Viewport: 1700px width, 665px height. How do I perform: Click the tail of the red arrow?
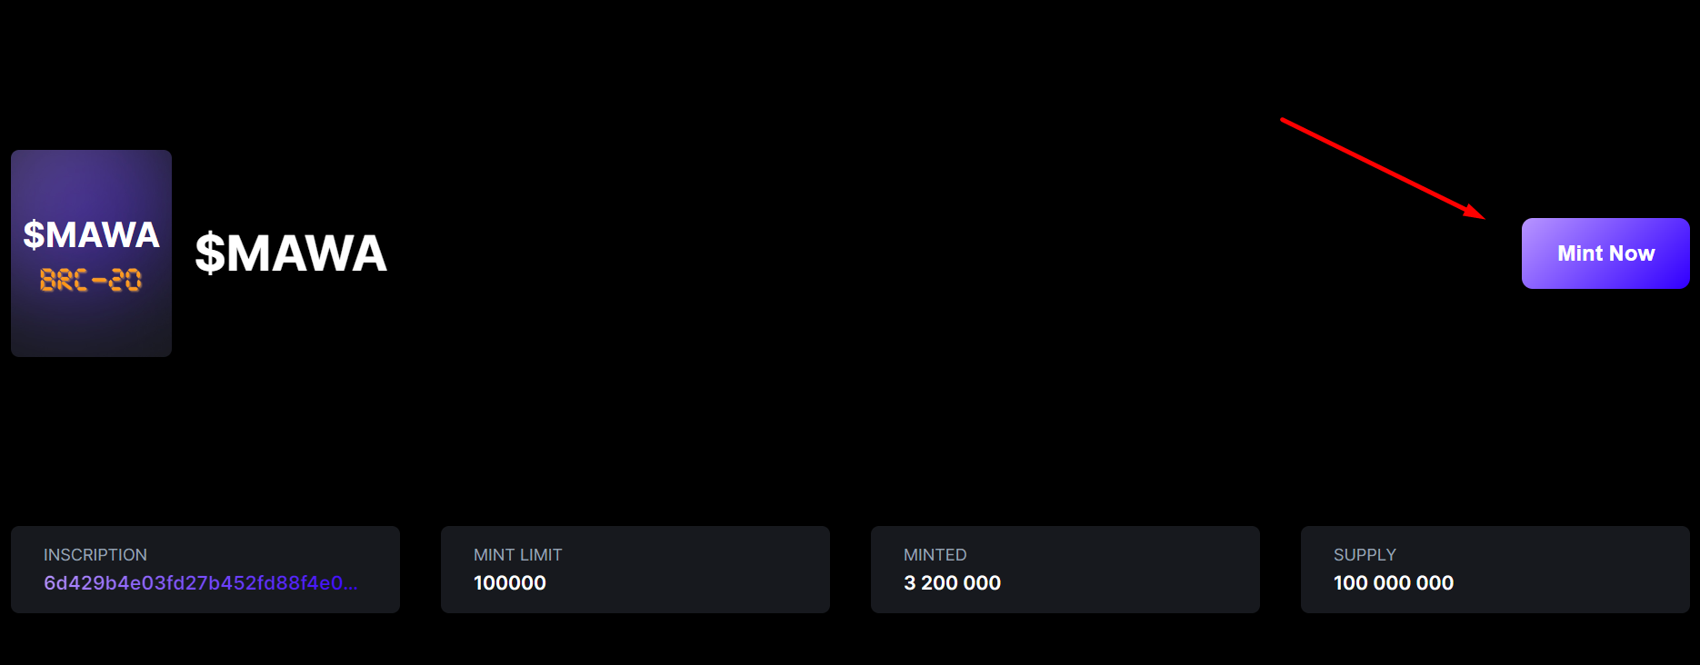pos(1284,120)
